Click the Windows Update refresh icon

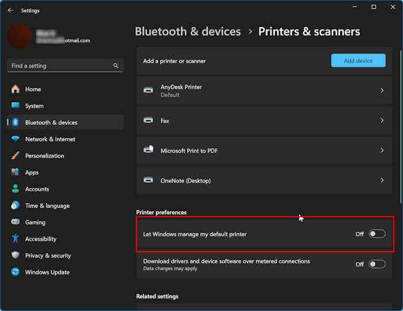click(16, 272)
